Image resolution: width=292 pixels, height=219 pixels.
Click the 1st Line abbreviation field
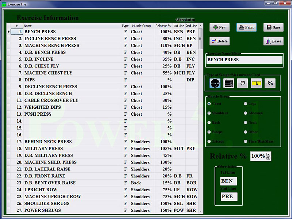[229, 181]
